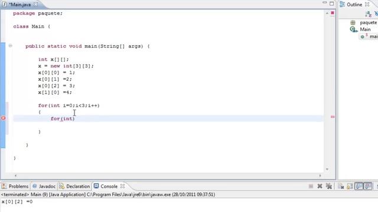
Task: Click the editor vertical scrollbar up arrow
Action: [327, 13]
